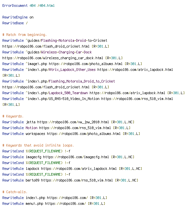The image size is (194, 209).
Task: Select the RewriteBase directive
Action: coord(13,23)
